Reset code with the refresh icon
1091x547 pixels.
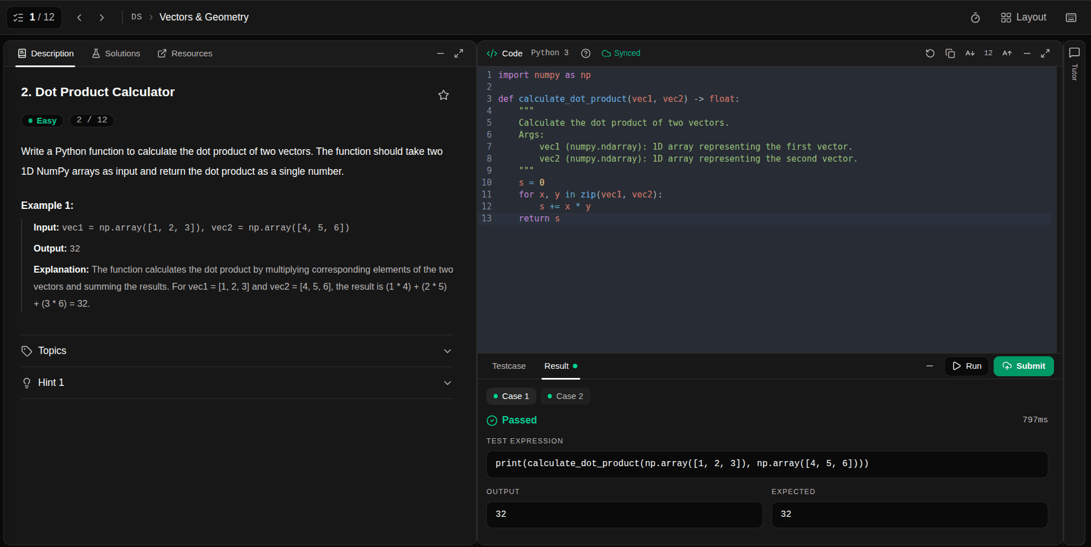tap(930, 54)
